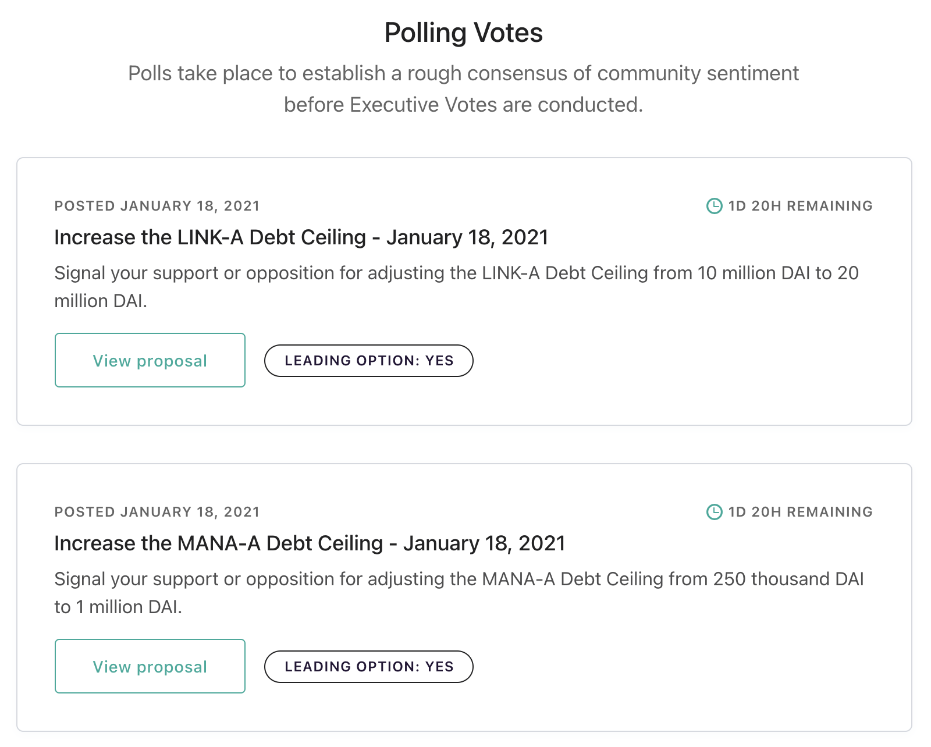Click the LINK-A poll description text
The image size is (931, 747).
(x=372, y=273)
